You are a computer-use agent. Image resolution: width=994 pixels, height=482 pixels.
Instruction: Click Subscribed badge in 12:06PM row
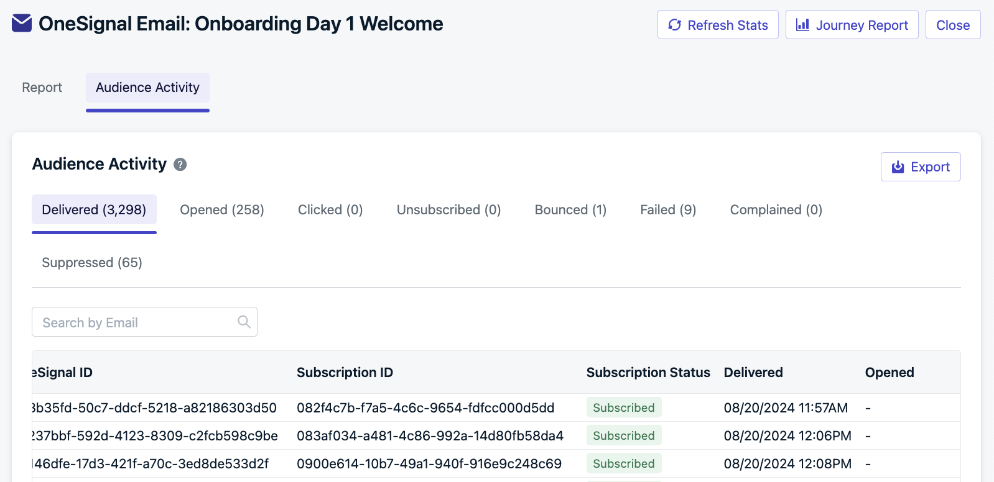[624, 435]
